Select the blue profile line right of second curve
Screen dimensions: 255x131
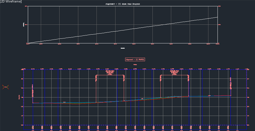198,96
